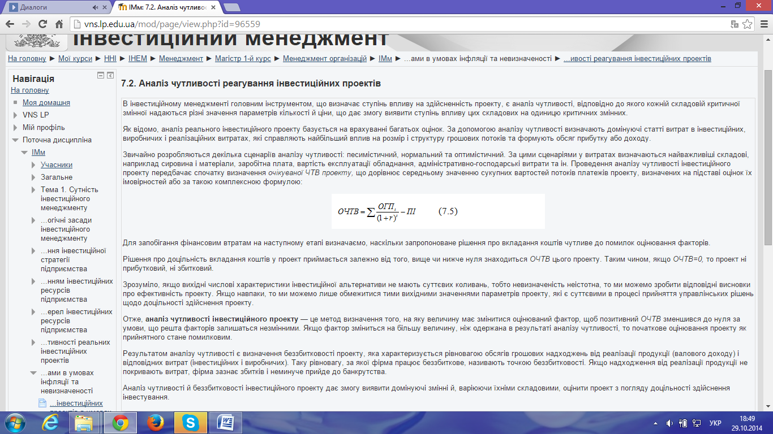Open the translate page icon in address bar
Viewport: 773px width, 434px height.
[735, 24]
